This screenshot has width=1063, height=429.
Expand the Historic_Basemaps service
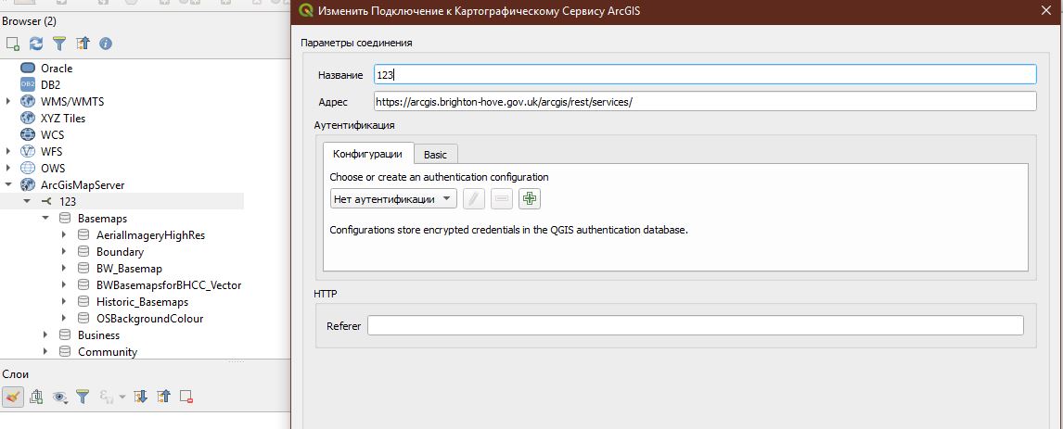(x=64, y=301)
